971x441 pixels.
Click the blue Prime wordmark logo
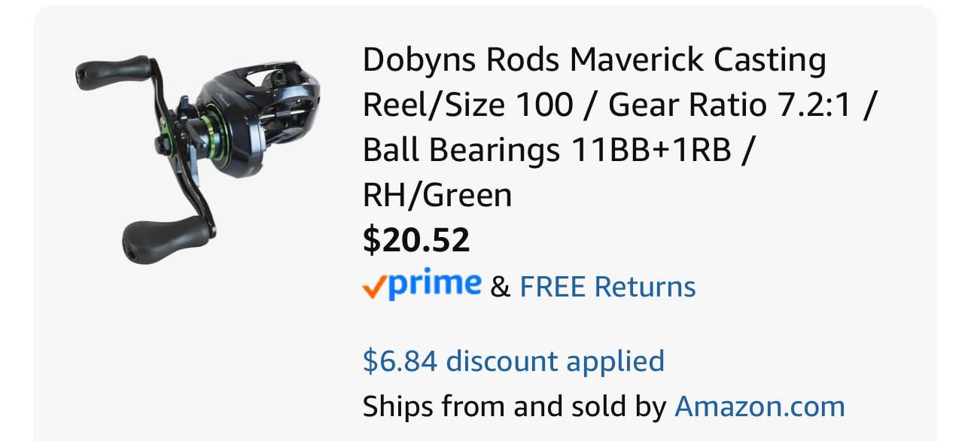tap(437, 284)
